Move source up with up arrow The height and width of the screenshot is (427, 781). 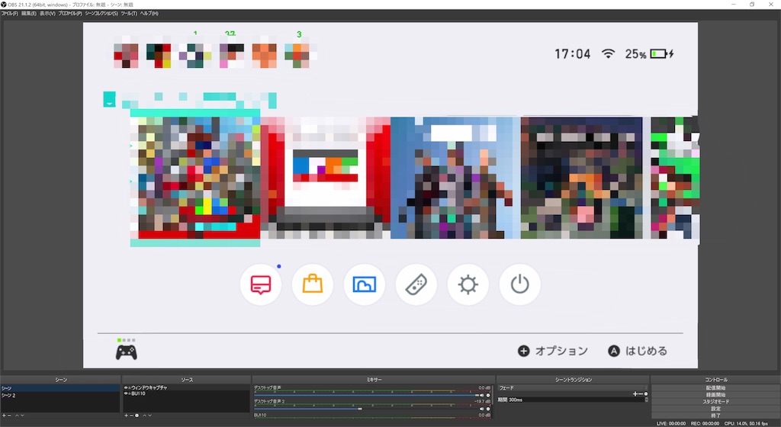pyautogui.click(x=144, y=416)
